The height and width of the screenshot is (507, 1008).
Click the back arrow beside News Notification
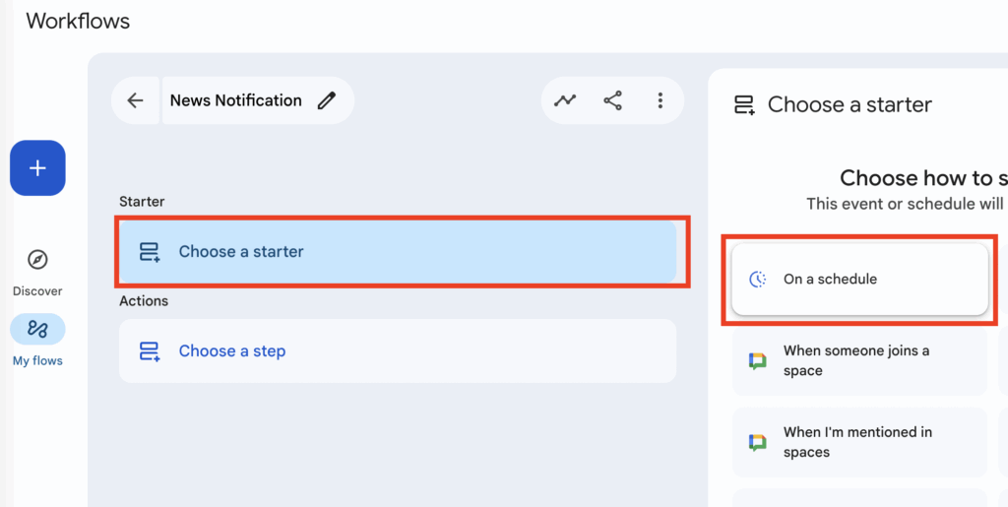pyautogui.click(x=136, y=100)
